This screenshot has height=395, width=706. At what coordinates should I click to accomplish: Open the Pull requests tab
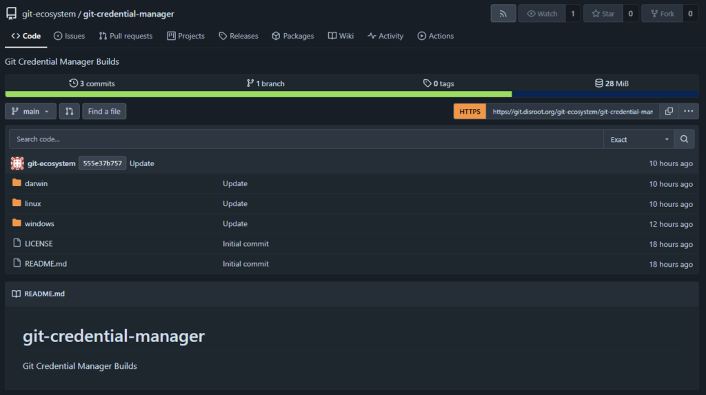[125, 36]
